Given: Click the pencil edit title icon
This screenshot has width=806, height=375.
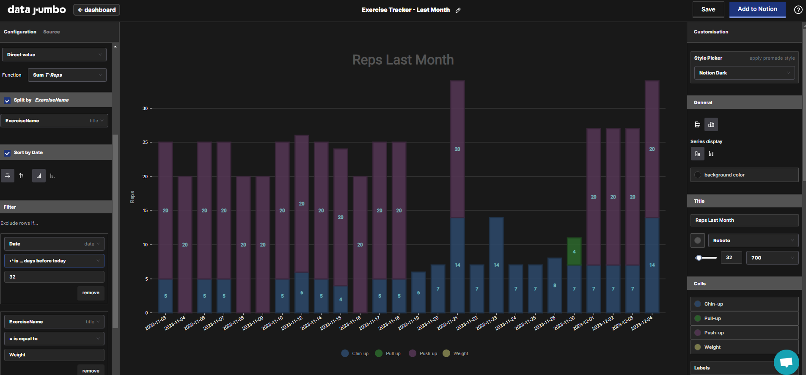Looking at the screenshot, I should click(458, 10).
